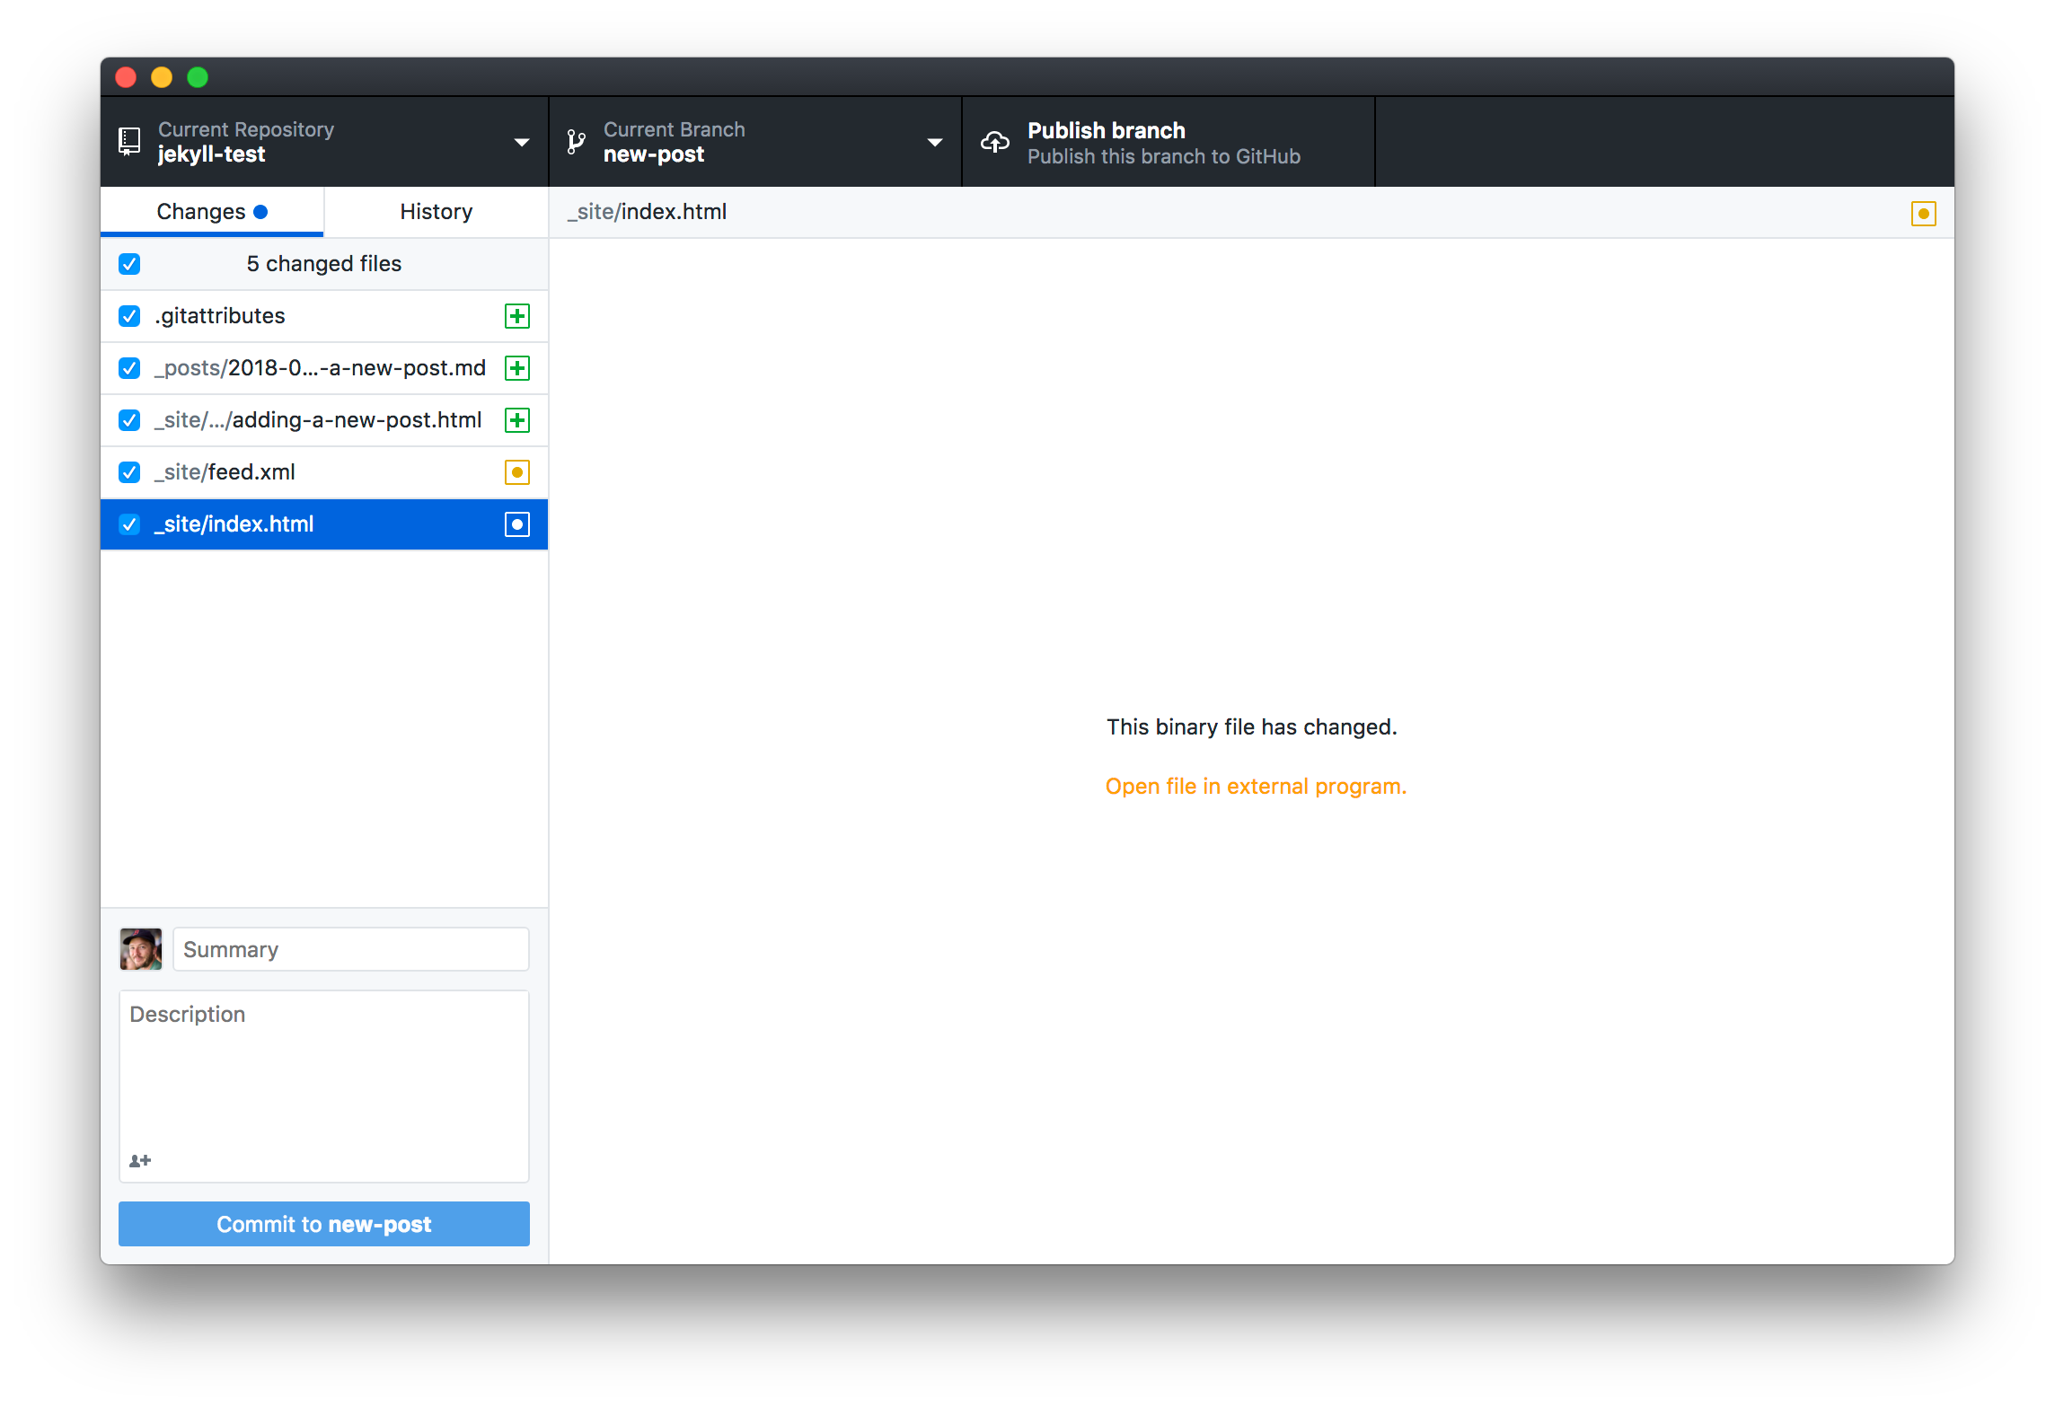Click the green added-file icon next to .gitattributes
This screenshot has width=2055, height=1408.
[x=516, y=316]
